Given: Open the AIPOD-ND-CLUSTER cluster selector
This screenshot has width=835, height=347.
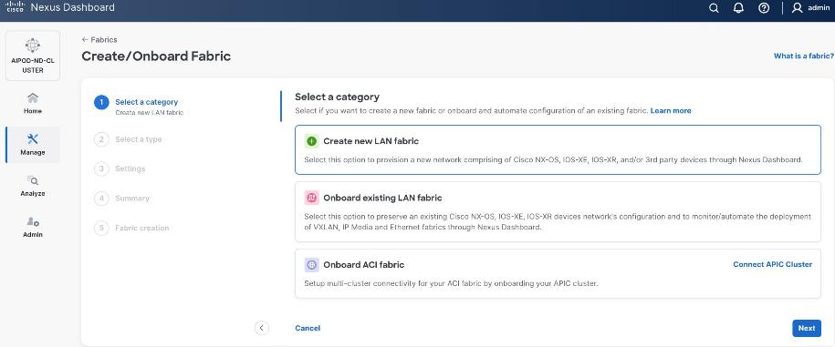Looking at the screenshot, I should coord(33,56).
